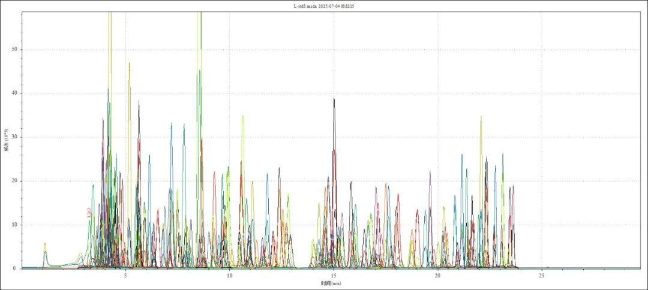Click the light green peak apex after 10 min
The image size is (648, 290).
242,116
